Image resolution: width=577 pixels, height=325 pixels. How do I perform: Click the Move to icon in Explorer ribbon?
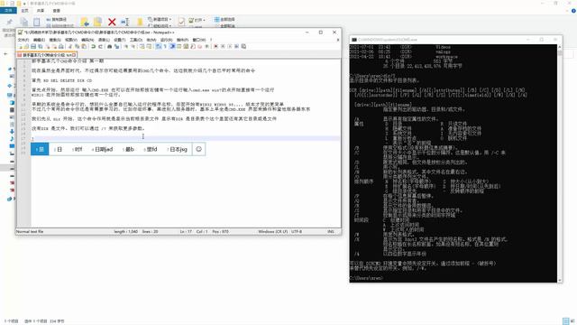pyautogui.click(x=85, y=22)
